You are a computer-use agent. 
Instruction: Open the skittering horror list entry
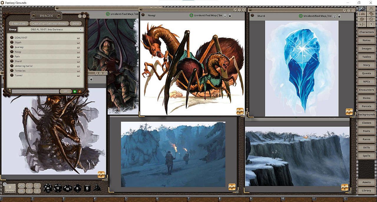click(x=45, y=66)
